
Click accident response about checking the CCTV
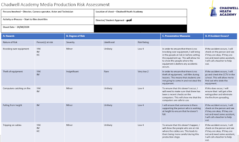[x=220, y=77]
